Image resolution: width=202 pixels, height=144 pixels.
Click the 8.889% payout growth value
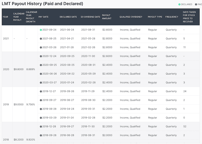(x=31, y=69)
